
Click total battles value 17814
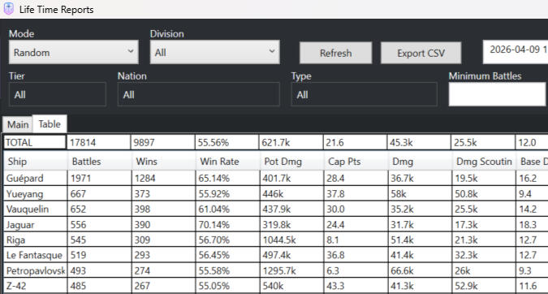click(98, 142)
